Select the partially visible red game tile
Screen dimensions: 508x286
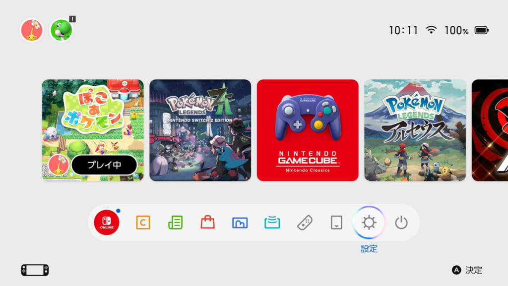490,130
